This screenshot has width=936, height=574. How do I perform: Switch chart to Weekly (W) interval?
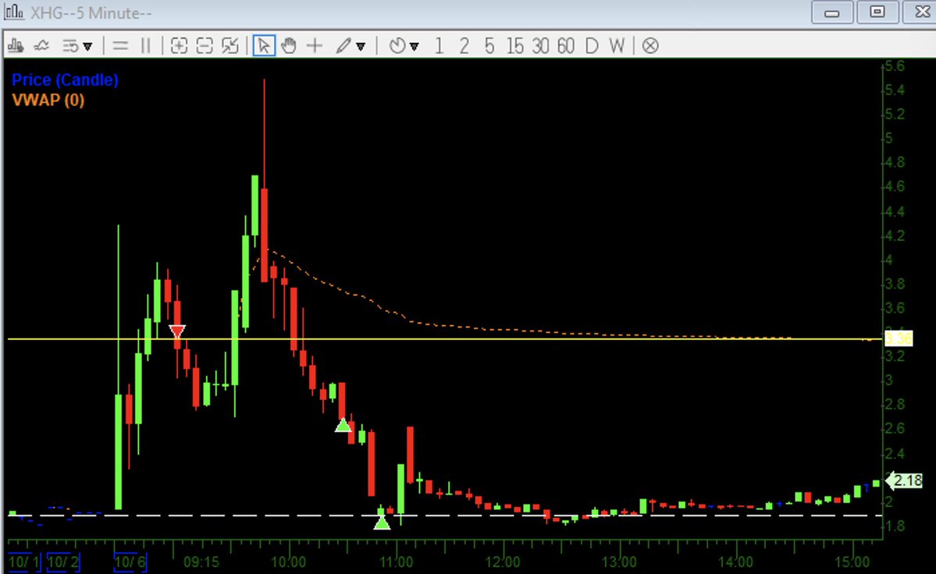(617, 46)
